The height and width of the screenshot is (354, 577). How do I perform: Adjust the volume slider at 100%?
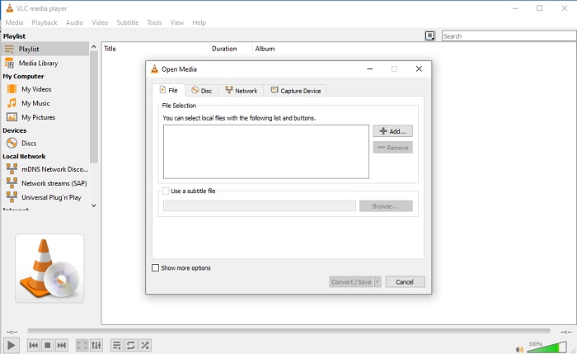[547, 347]
